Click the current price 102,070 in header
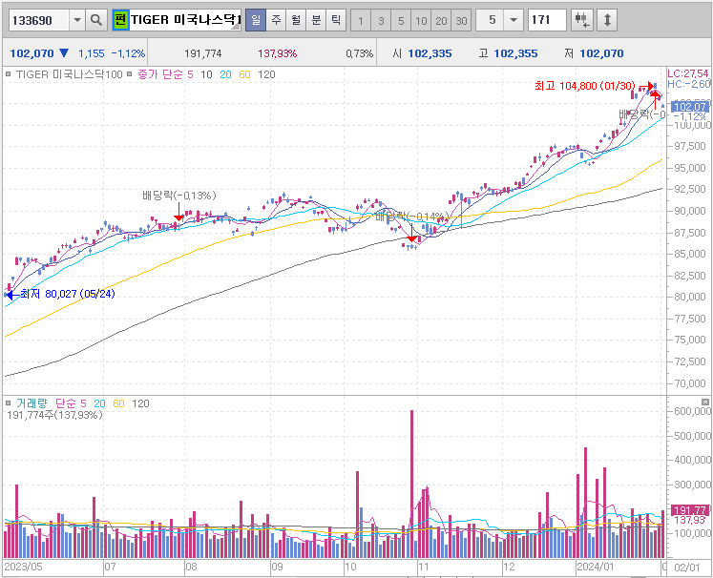The width and height of the screenshot is (713, 578). point(31,53)
